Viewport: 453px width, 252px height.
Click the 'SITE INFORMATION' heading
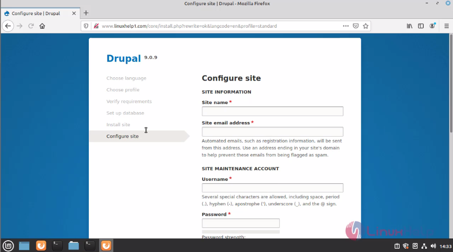point(227,92)
